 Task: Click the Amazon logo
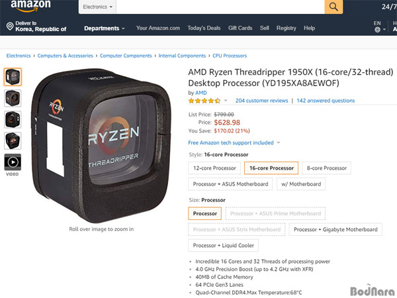(x=30, y=6)
